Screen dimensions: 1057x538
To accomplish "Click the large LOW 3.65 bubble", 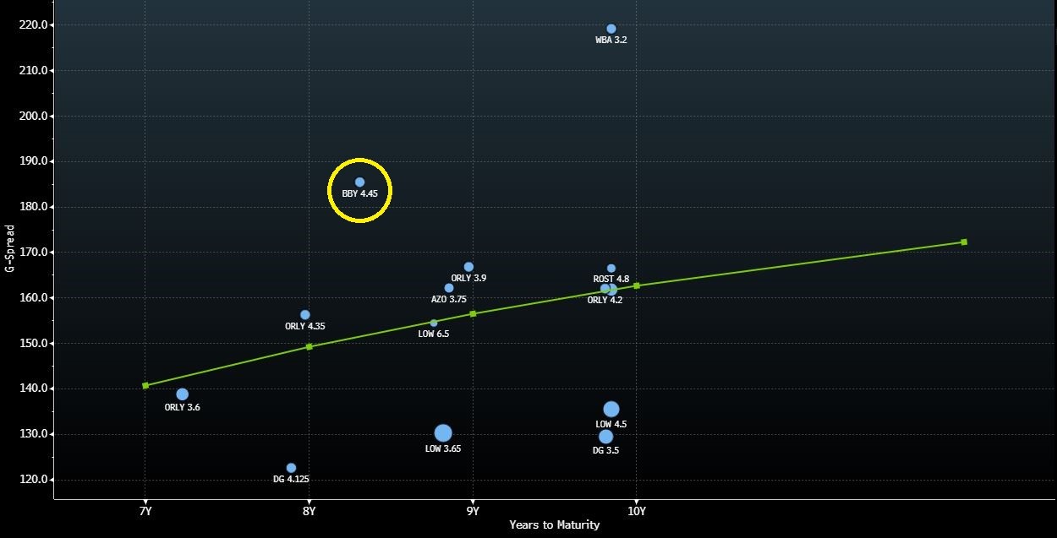I will point(443,433).
